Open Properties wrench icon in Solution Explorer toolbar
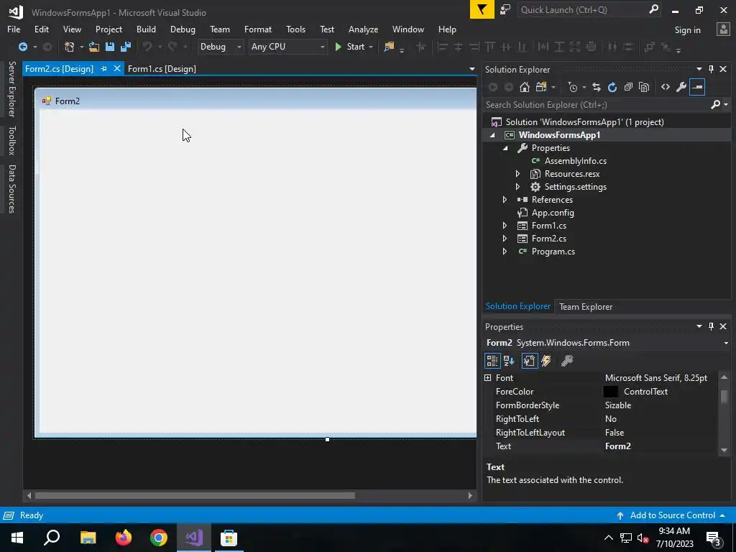736x552 pixels. point(681,87)
